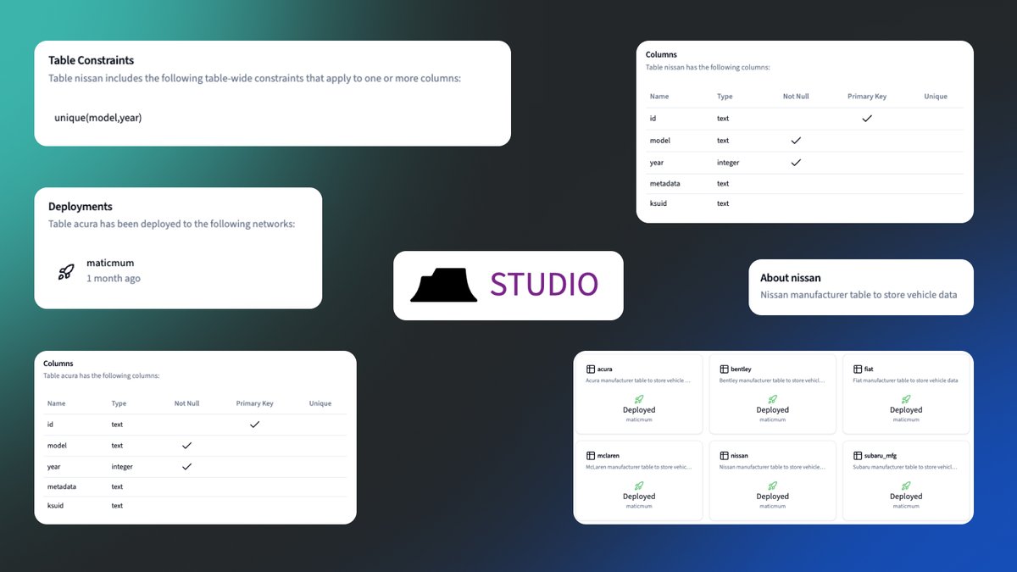Click the table icon next to mclaren card title
The image size is (1017, 572).
[591, 456]
